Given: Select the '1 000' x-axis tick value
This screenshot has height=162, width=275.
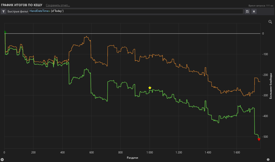Looking at the screenshot, I should 150,152.
